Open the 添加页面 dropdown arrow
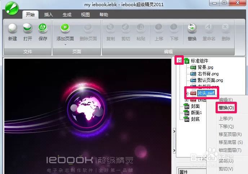 click(65, 45)
